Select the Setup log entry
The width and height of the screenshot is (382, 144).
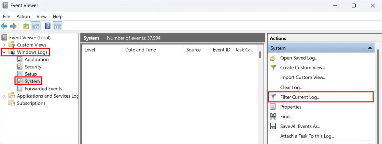[x=31, y=74]
